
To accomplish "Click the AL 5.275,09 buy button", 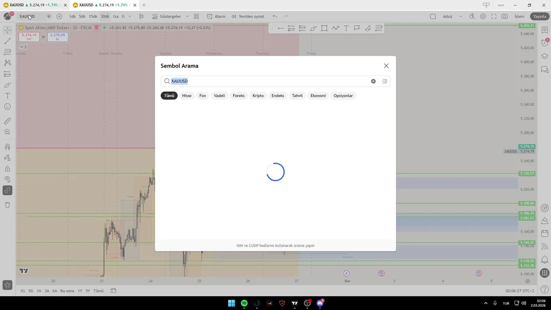I will (x=58, y=37).
